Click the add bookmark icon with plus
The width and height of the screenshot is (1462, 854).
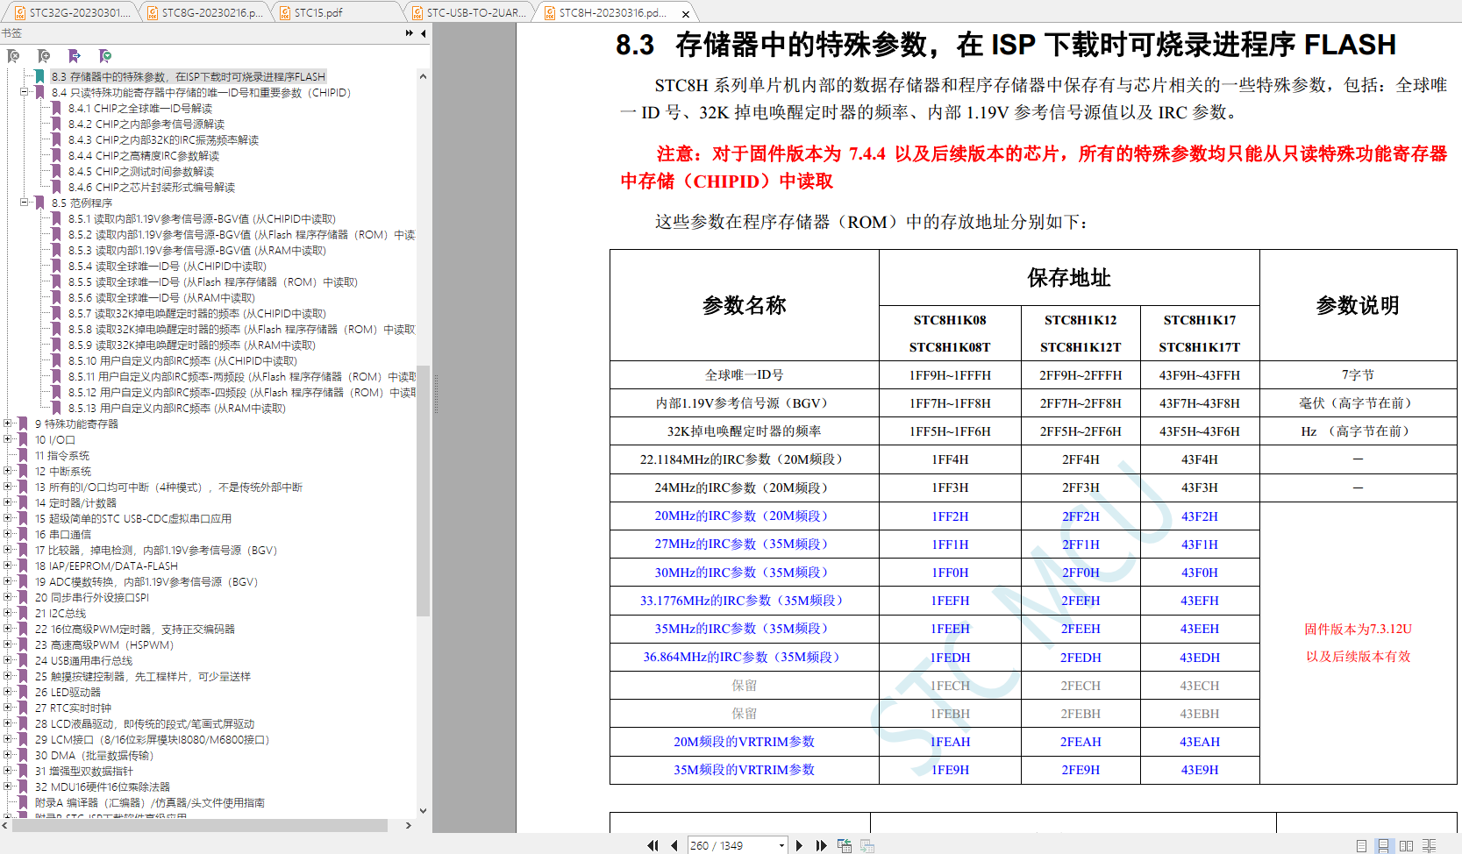pos(44,56)
